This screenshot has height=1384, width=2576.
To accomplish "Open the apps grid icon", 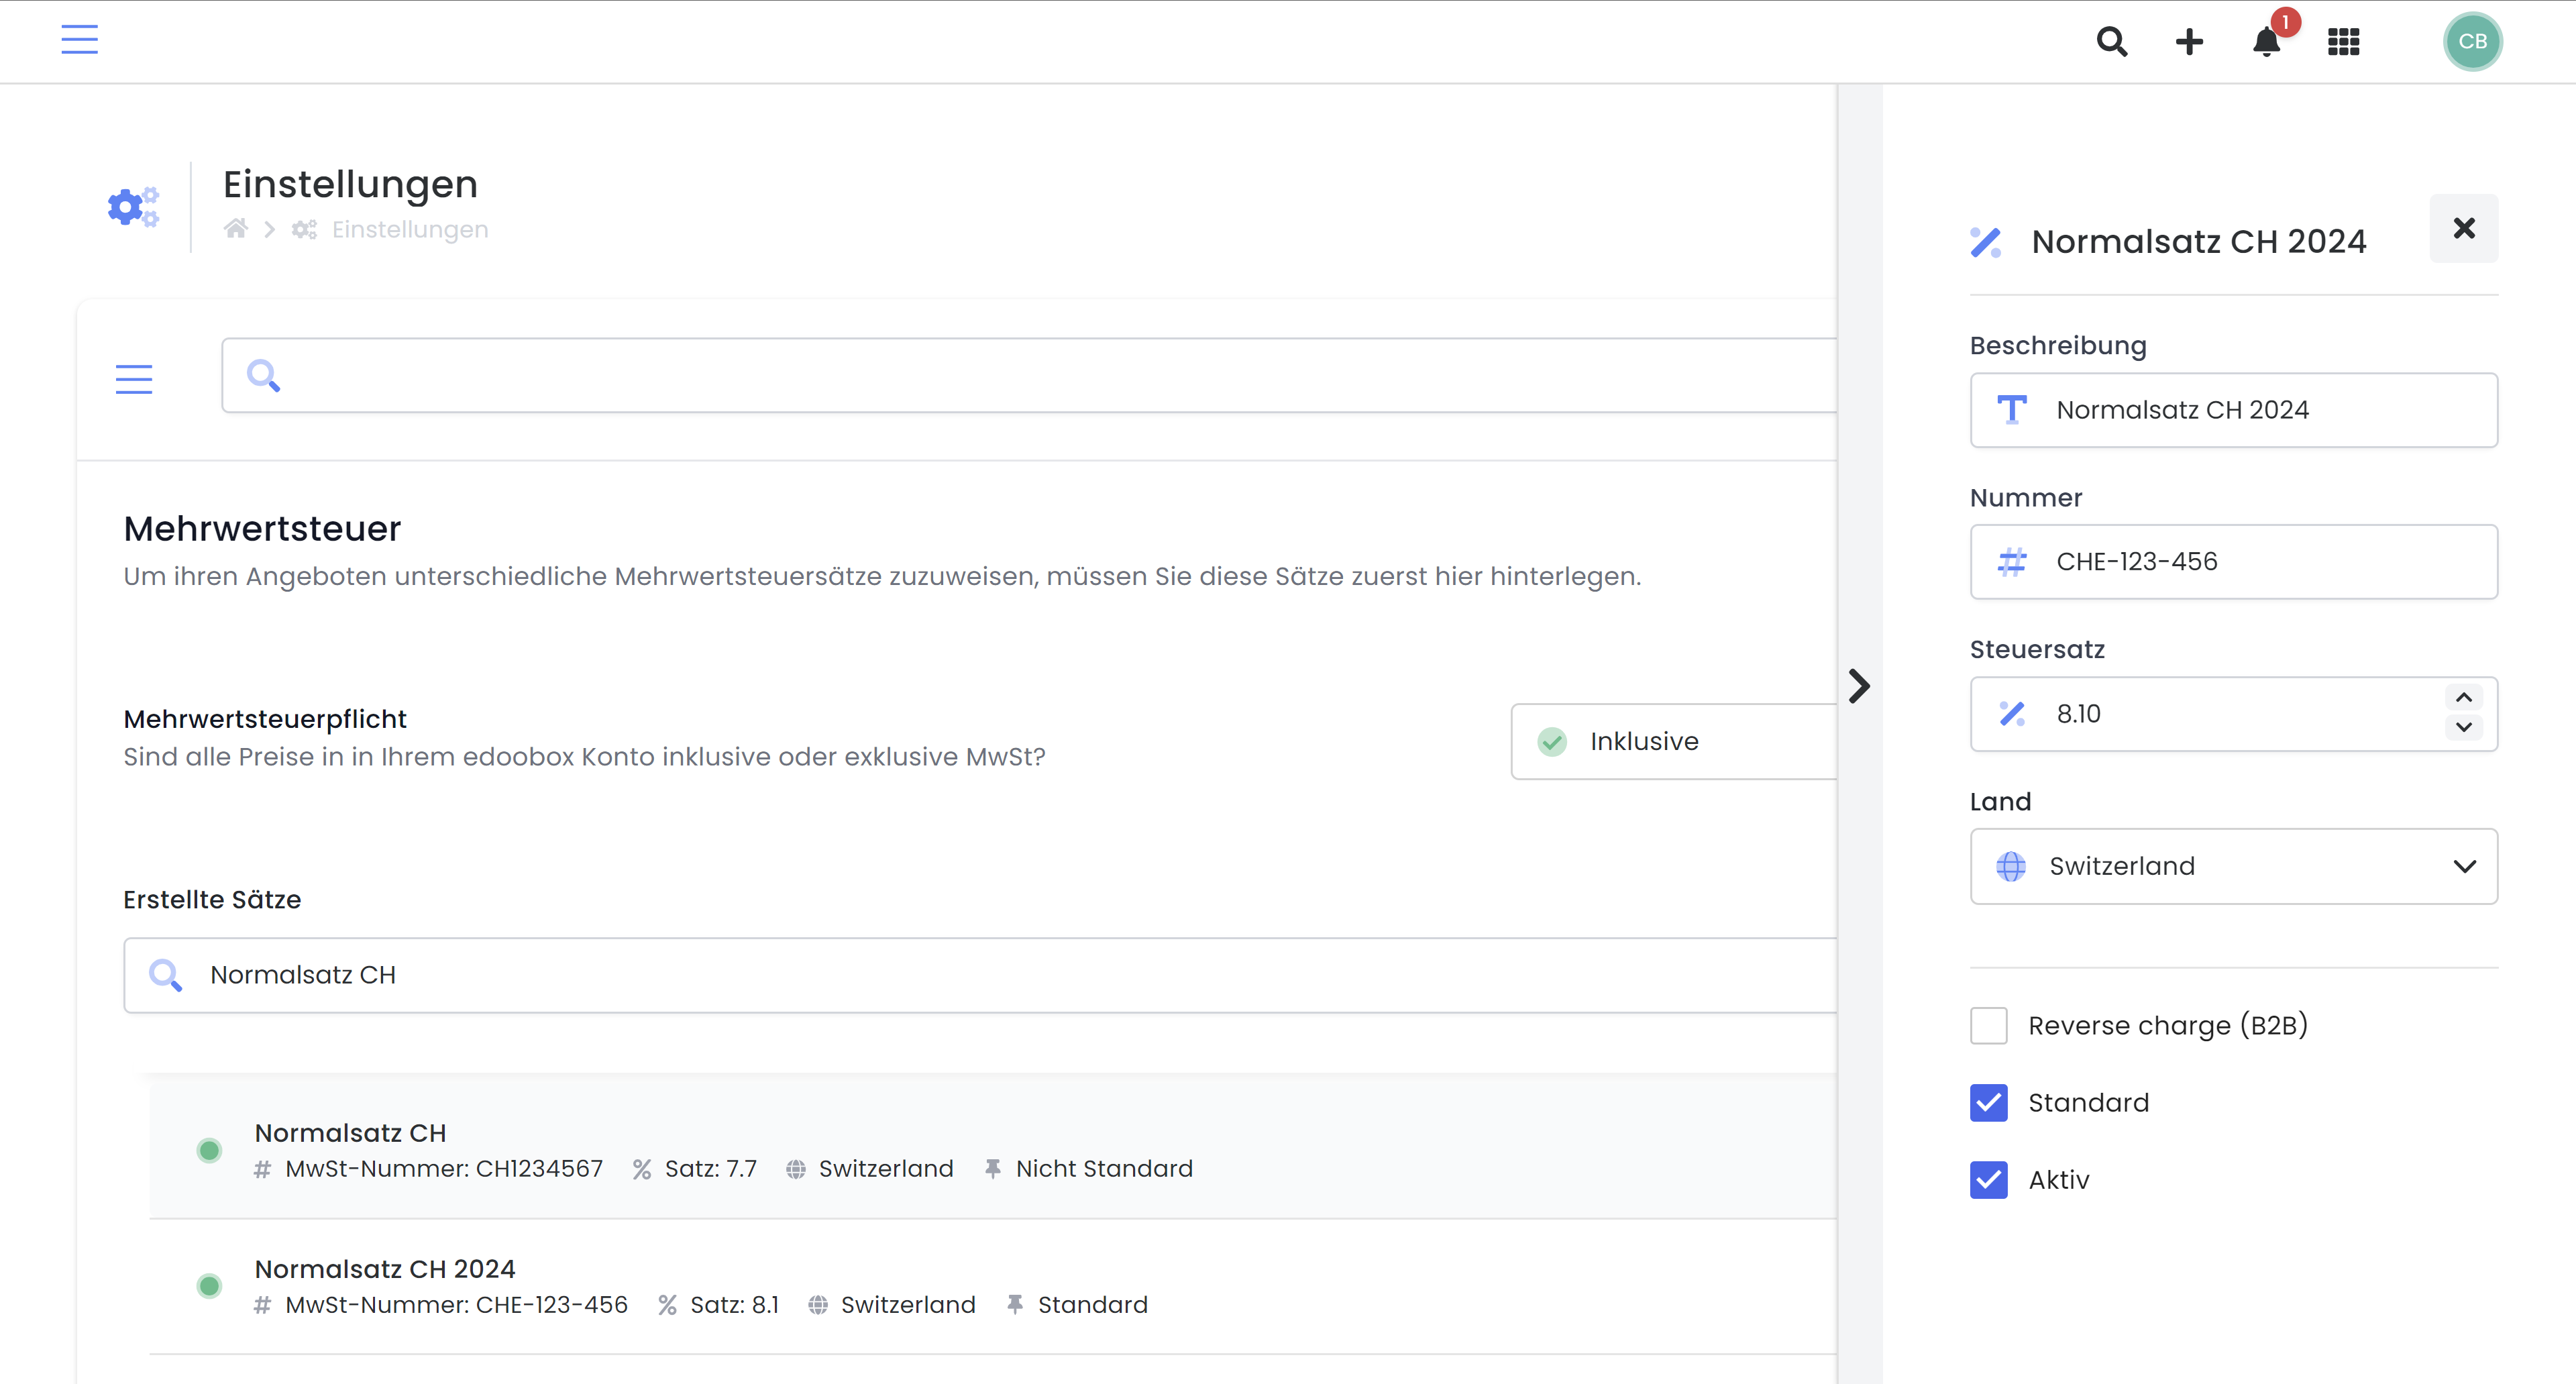I will pyautogui.click(x=2343, y=42).
